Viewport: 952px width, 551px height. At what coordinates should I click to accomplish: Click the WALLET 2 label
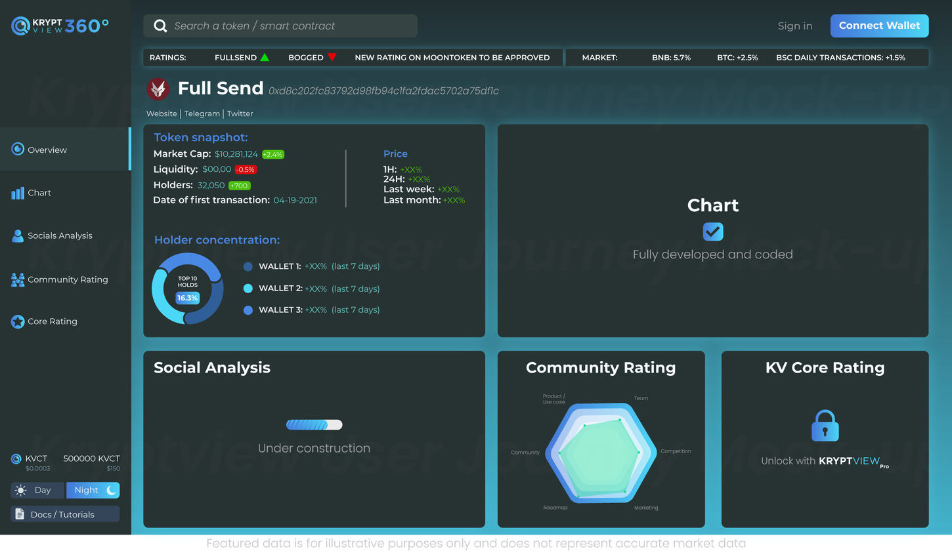280,289
